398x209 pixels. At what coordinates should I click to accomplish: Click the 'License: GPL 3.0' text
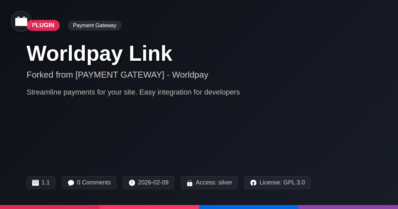(282, 182)
